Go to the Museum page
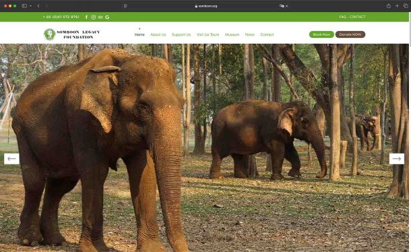The width and height of the screenshot is (411, 252). tap(232, 34)
